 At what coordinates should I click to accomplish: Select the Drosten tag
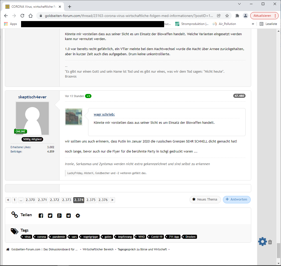tap(190, 237)
